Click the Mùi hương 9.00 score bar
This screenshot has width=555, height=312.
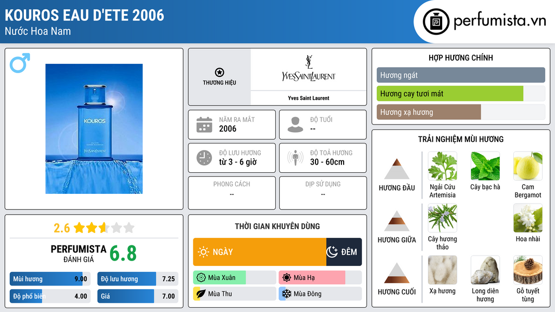[49, 279]
